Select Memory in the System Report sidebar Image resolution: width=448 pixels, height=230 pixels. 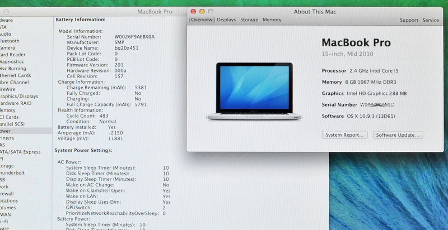coord(7,110)
